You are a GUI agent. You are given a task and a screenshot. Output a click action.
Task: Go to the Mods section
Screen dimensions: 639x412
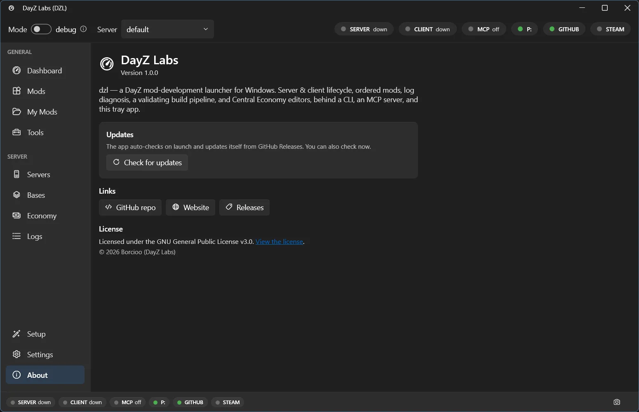click(x=45, y=91)
